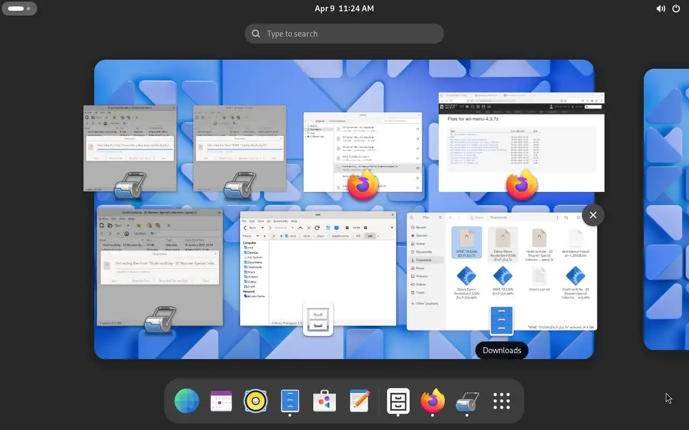This screenshot has height=430, width=689.
Task: Click Back button in wfs file manager
Action: (249, 228)
